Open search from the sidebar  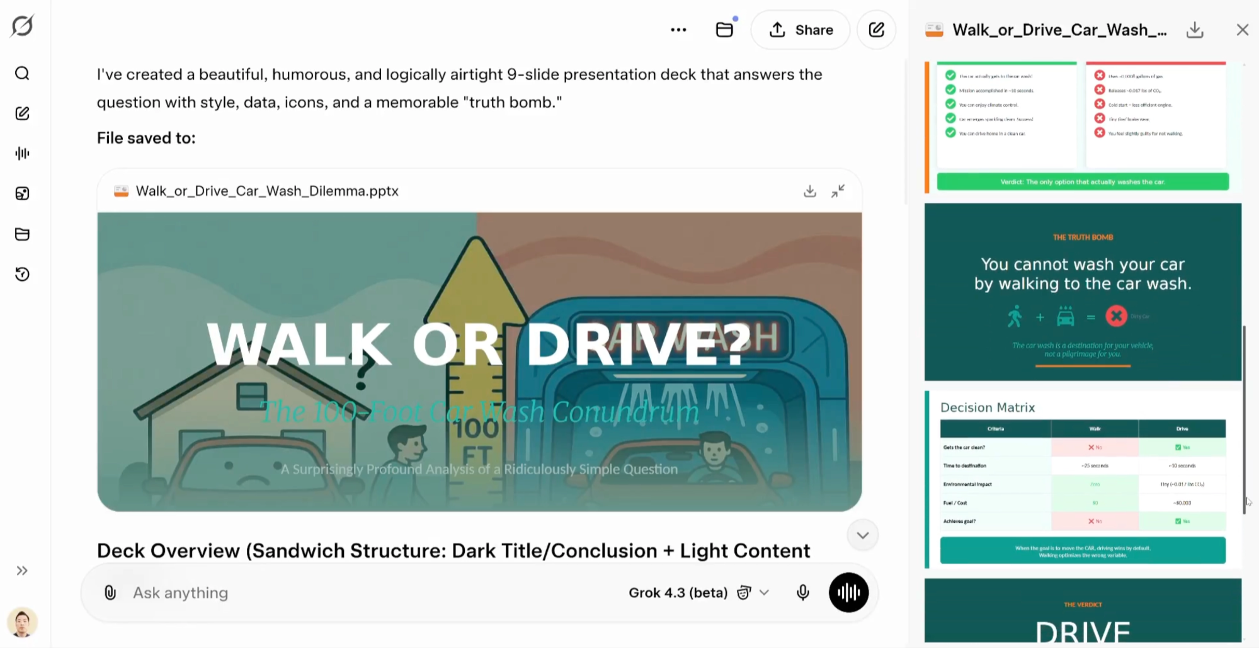(23, 74)
